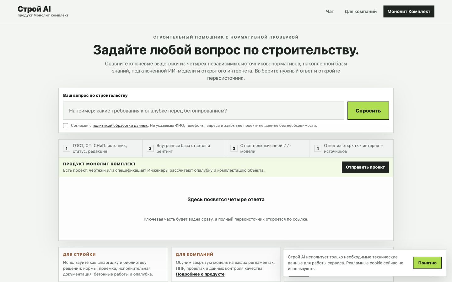
Task: Open the Чат navigation item
Action: (x=330, y=11)
